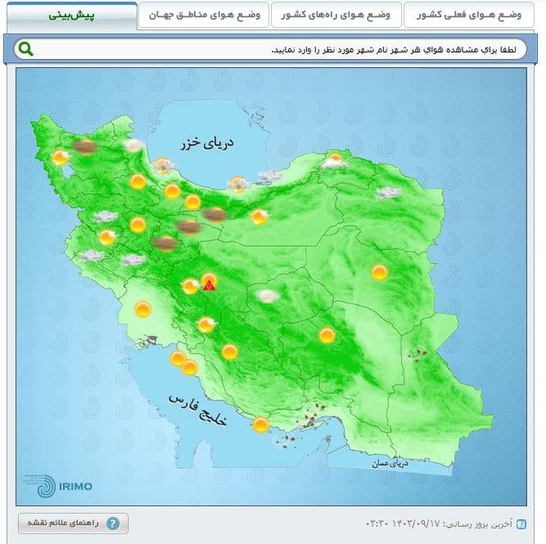Image resolution: width=546 pixels, height=544 pixels.
Task: Open the پیش‌بینی forecast tab
Action: coord(71,16)
